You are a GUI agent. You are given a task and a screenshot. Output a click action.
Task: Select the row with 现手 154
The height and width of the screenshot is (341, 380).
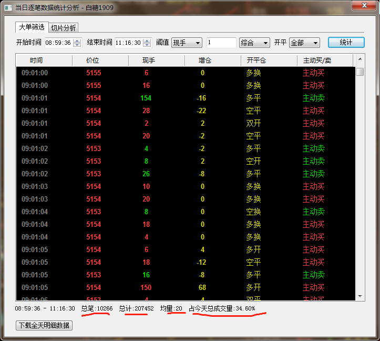(146, 98)
